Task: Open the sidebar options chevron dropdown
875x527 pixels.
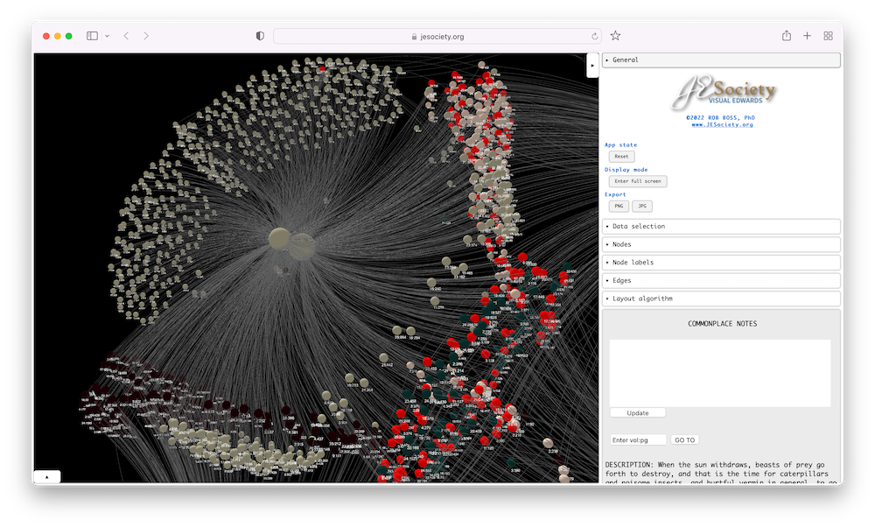Action: pyautogui.click(x=107, y=36)
